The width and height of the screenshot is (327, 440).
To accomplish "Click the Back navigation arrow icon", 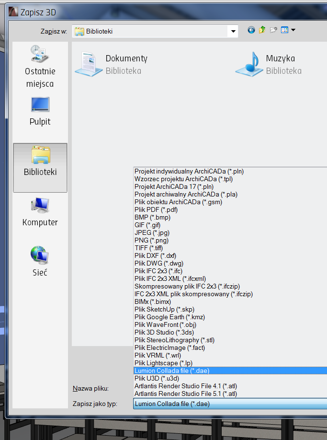I will [251, 30].
